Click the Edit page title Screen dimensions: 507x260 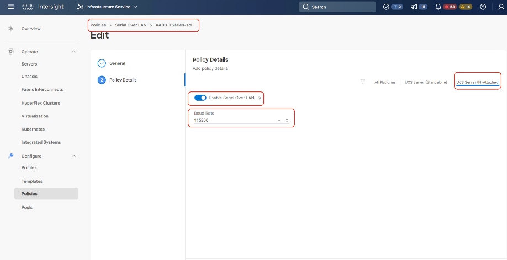[99, 35]
